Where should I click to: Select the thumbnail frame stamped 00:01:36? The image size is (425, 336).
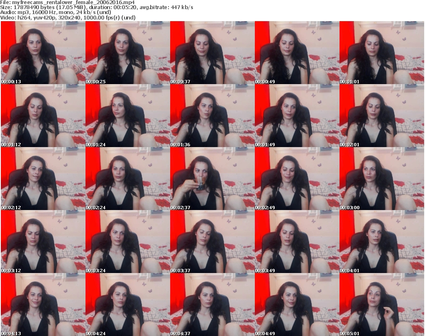point(212,116)
